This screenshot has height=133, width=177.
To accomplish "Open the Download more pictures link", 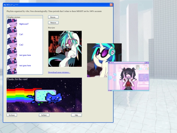I will pos(59,72).
